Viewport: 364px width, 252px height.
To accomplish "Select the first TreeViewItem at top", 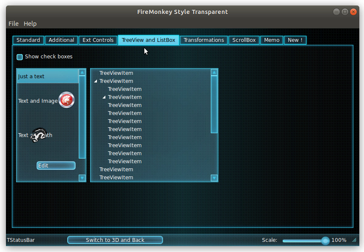I will (x=116, y=73).
